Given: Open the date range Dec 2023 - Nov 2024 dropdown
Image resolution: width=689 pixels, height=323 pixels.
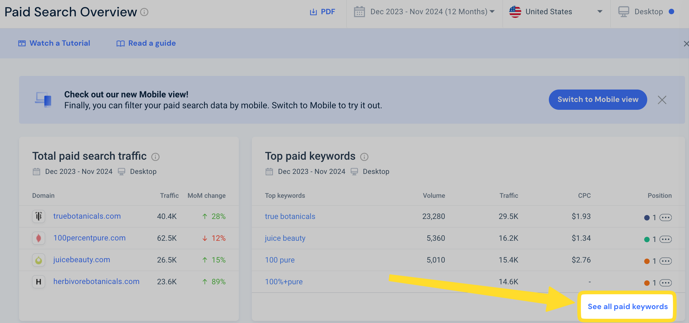Looking at the screenshot, I should [x=432, y=11].
